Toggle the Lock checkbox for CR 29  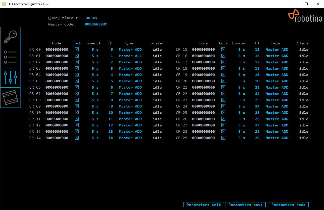[223, 138]
